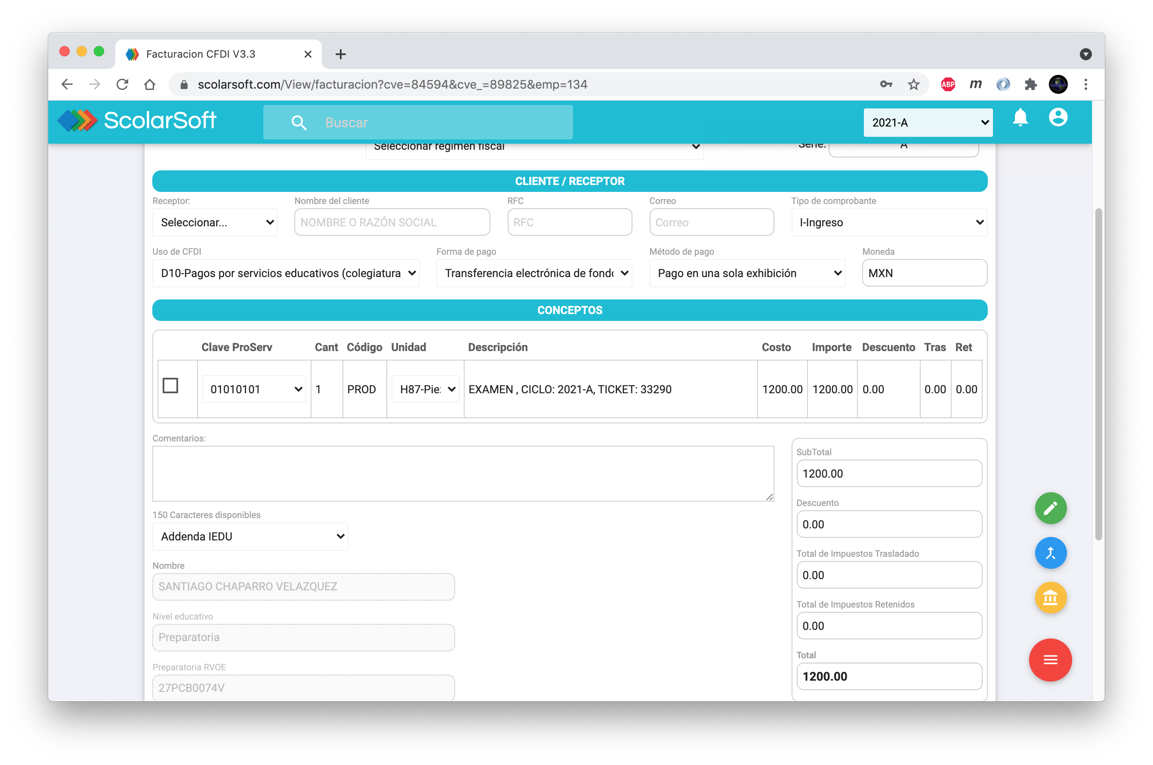The width and height of the screenshot is (1153, 765).
Task: Click the Total de Impuestos Retenidos field
Action: [889, 626]
